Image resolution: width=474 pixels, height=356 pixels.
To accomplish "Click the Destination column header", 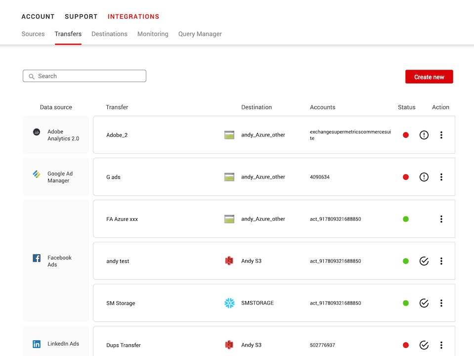I will (257, 107).
